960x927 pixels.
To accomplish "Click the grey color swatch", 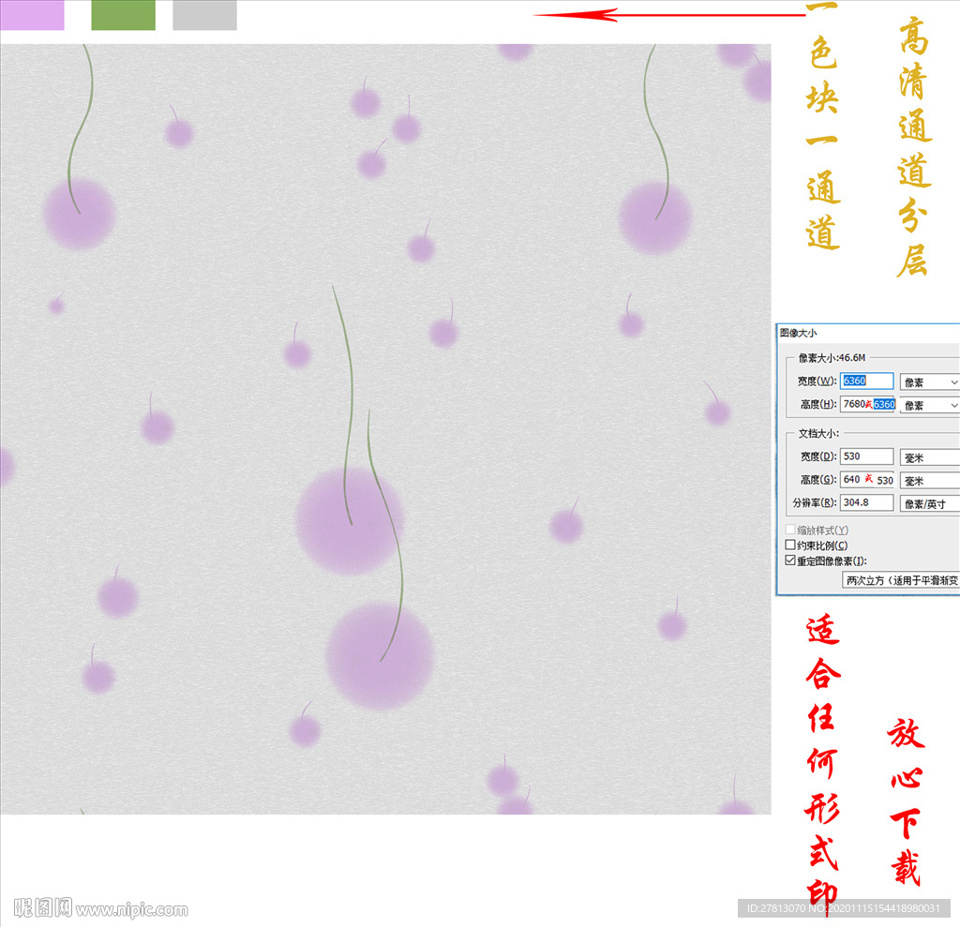I will click(204, 15).
